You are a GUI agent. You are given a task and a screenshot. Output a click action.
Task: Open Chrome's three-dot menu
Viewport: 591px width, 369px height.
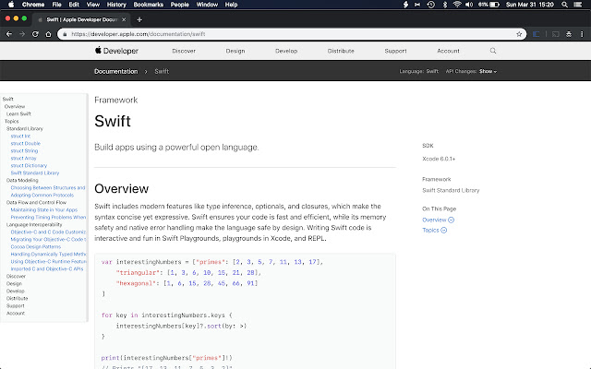[x=580, y=33]
